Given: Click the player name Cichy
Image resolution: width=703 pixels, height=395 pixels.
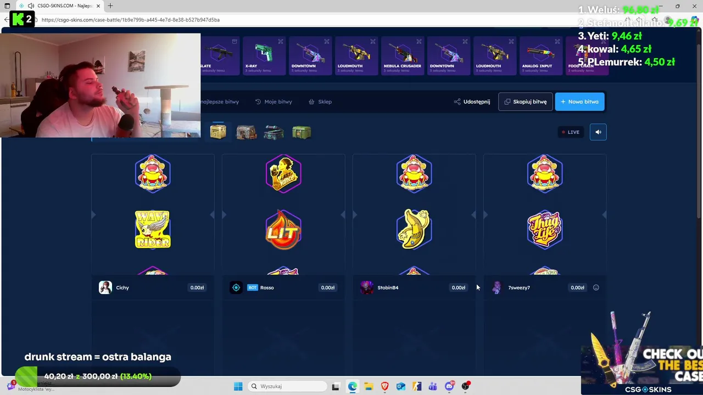Looking at the screenshot, I should pyautogui.click(x=122, y=287).
